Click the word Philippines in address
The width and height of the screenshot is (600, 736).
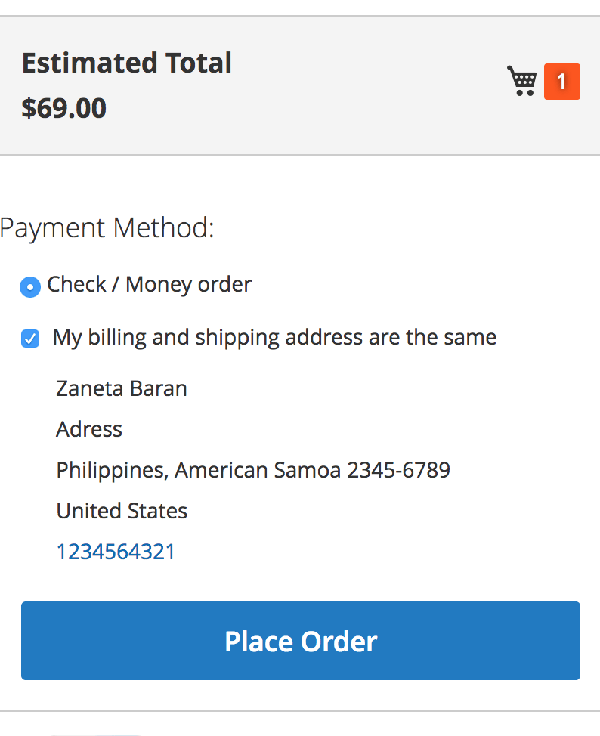[110, 470]
